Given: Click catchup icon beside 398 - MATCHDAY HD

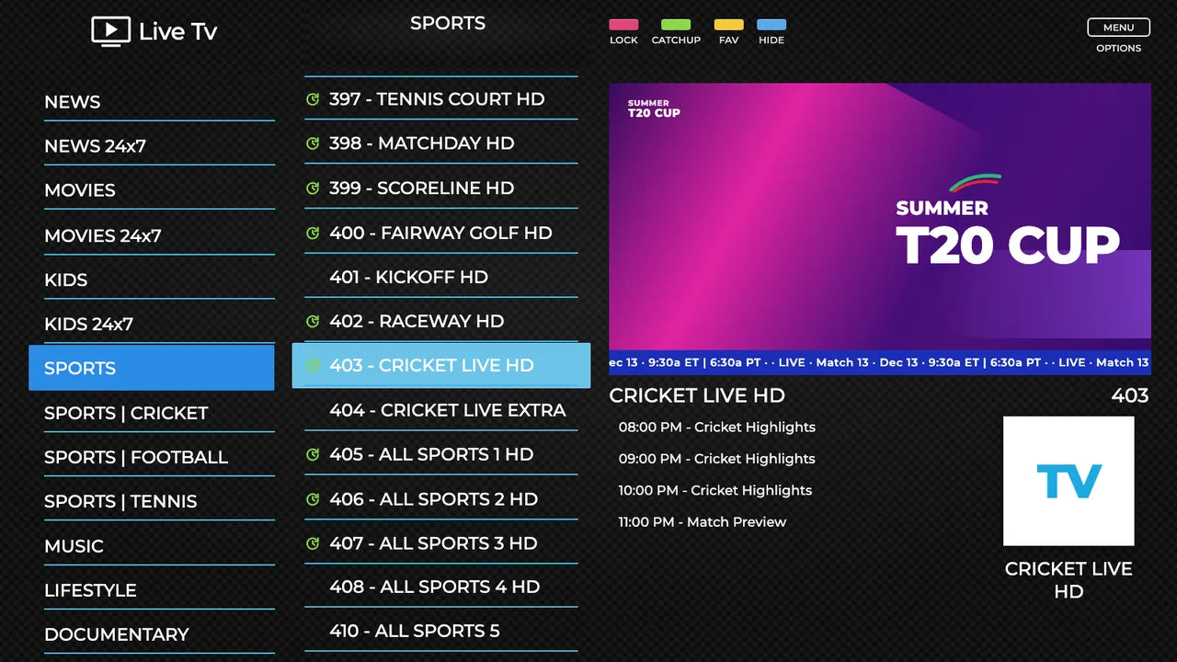Looking at the screenshot, I should [x=313, y=143].
